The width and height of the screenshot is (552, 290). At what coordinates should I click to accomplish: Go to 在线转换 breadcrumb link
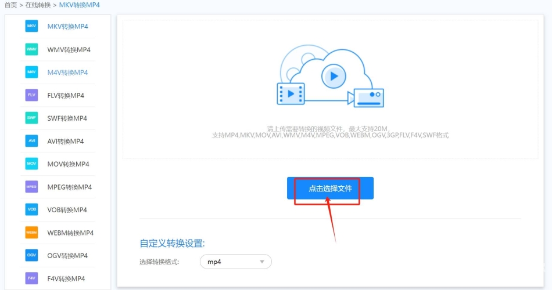coord(38,5)
